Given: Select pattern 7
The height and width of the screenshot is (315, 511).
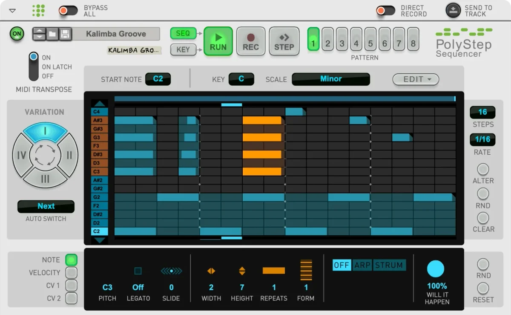Looking at the screenshot, I should [x=399, y=39].
